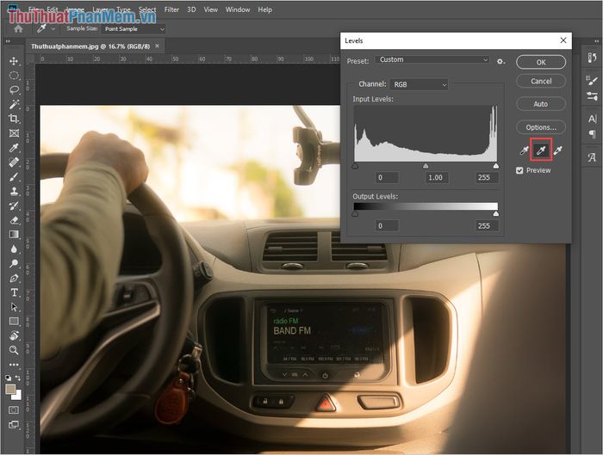The image size is (603, 455).
Task: Select the Eraser tool
Action: 14,220
